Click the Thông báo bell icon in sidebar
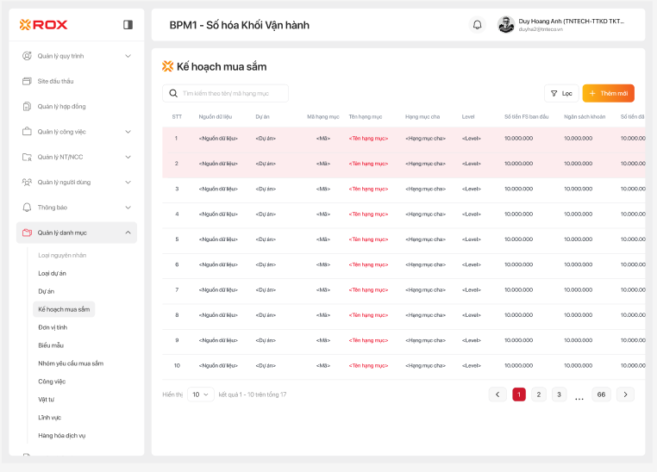657x472 pixels. coord(27,208)
